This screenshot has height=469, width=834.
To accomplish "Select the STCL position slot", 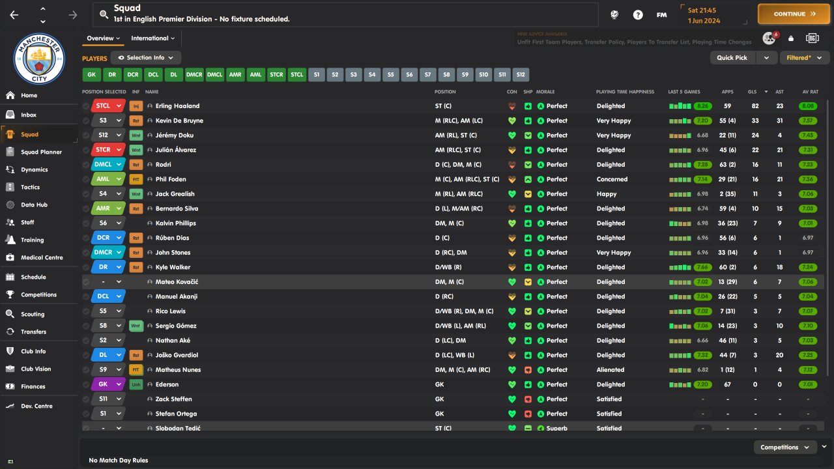I will [x=297, y=75].
